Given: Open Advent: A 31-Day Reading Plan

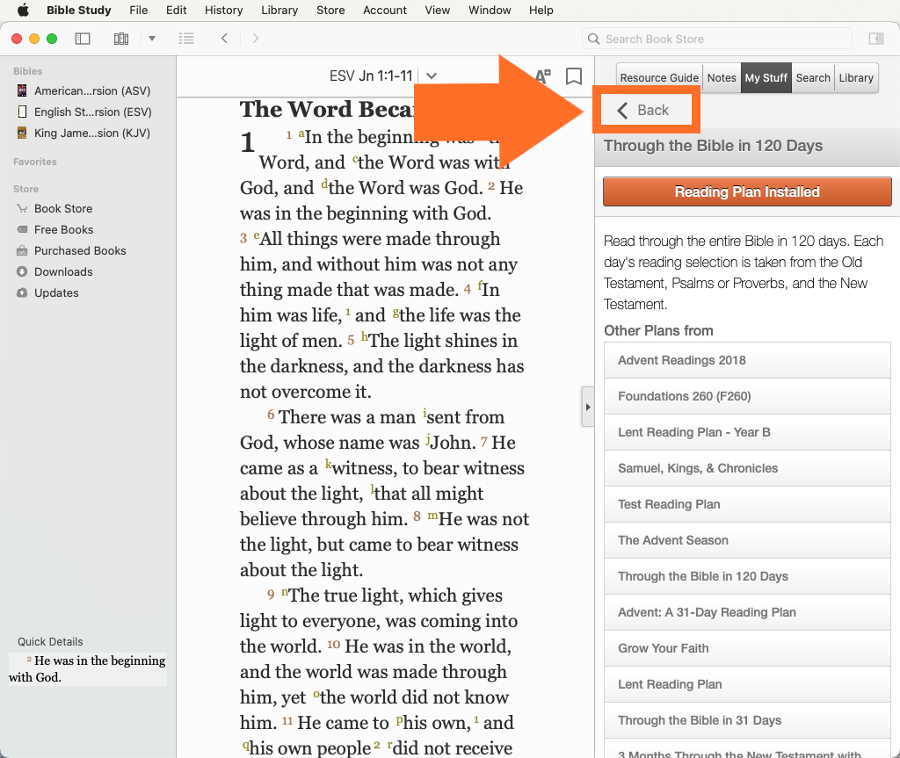Looking at the screenshot, I should (747, 613).
